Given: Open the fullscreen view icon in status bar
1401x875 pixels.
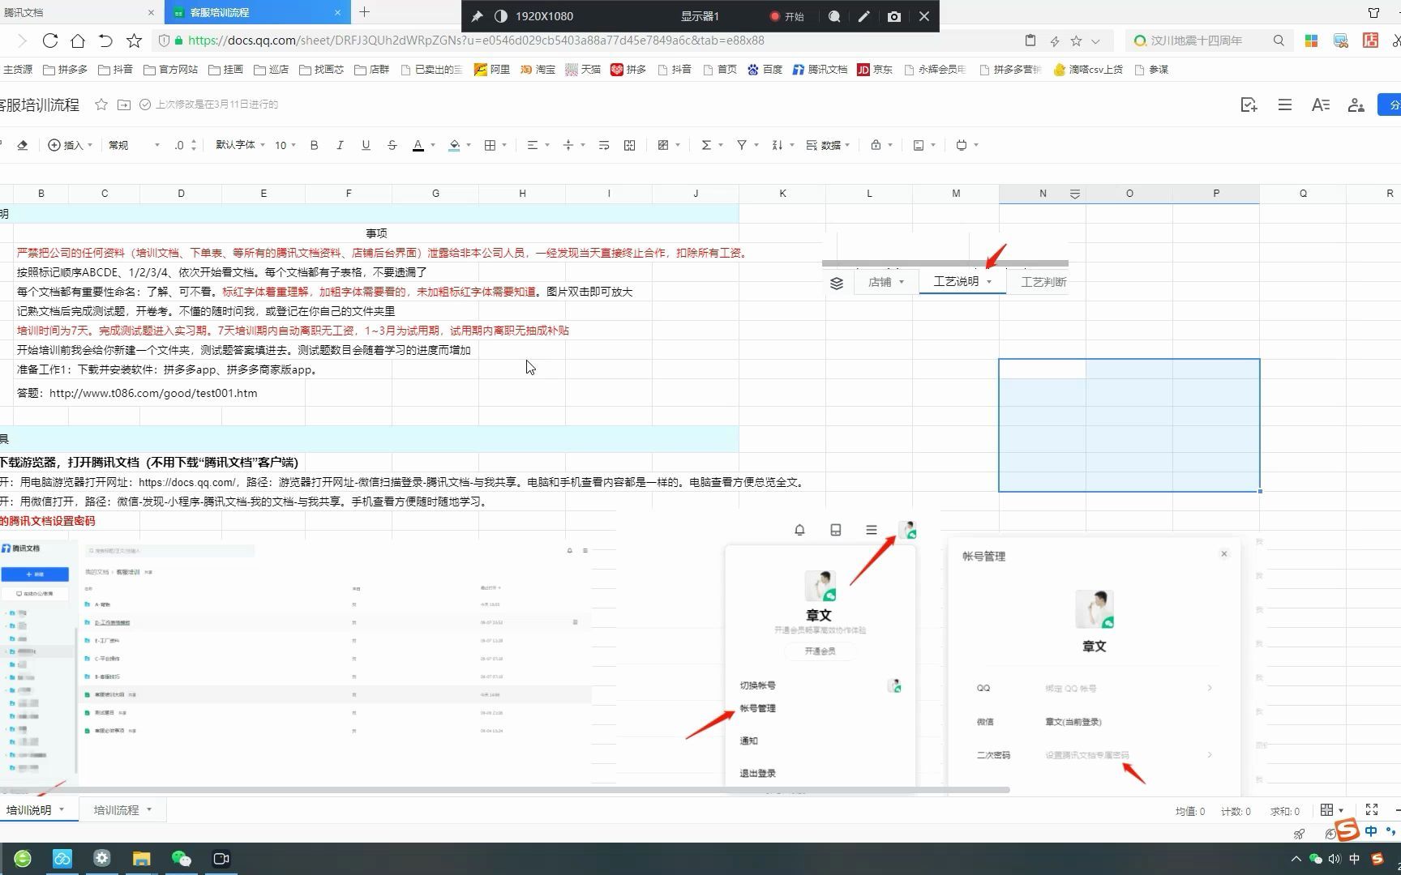Looking at the screenshot, I should coord(1372,810).
